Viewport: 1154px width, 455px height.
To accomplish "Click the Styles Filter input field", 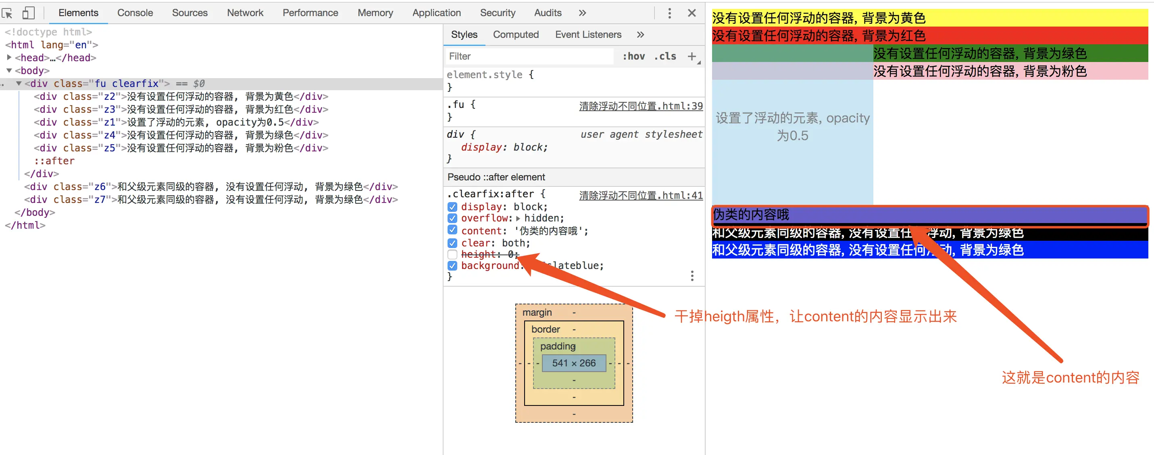I will [x=530, y=56].
